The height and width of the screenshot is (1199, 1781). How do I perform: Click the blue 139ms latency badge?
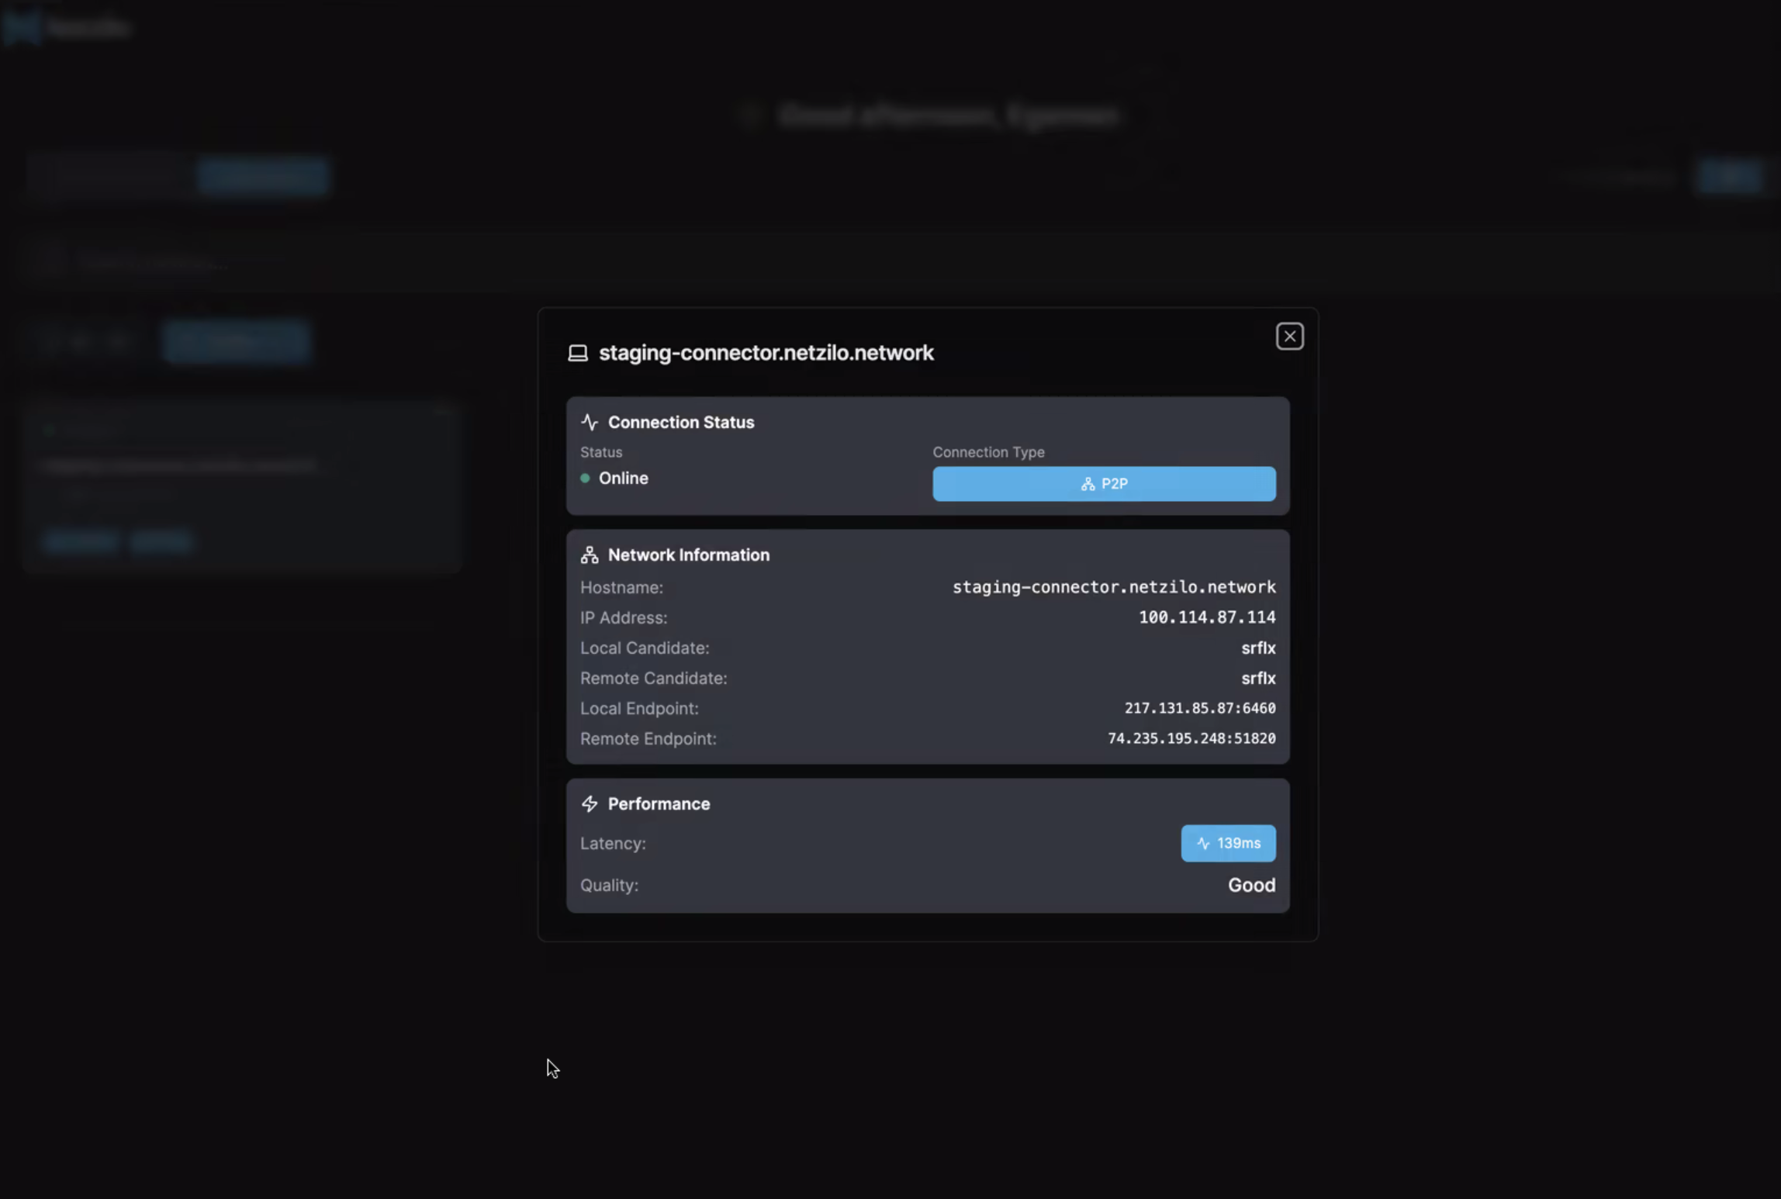coord(1228,843)
